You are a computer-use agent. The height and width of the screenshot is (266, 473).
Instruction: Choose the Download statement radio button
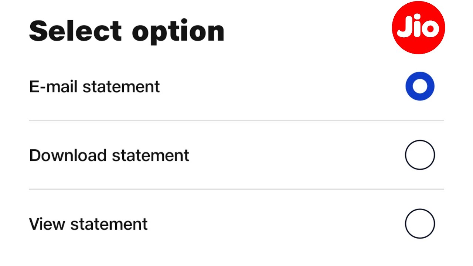(x=420, y=155)
